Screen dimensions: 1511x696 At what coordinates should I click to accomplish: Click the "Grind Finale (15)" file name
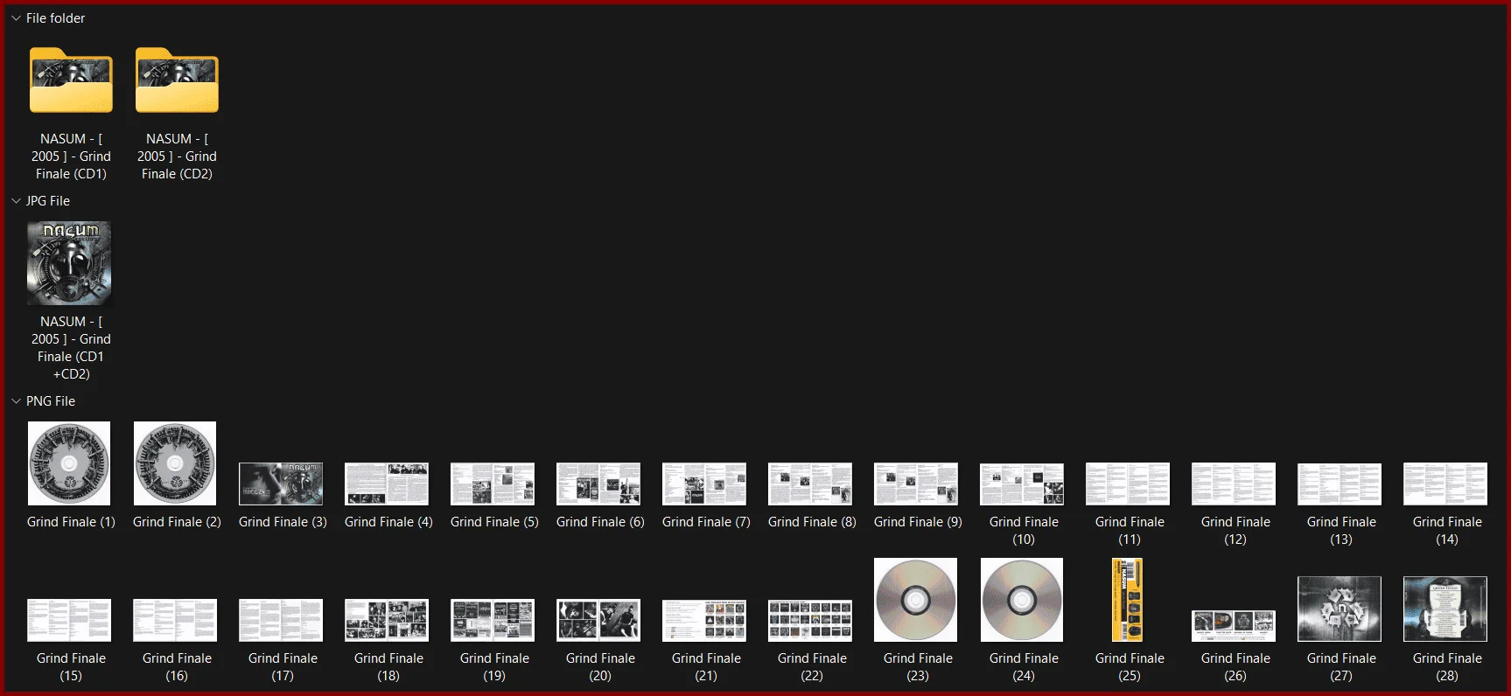pos(71,667)
